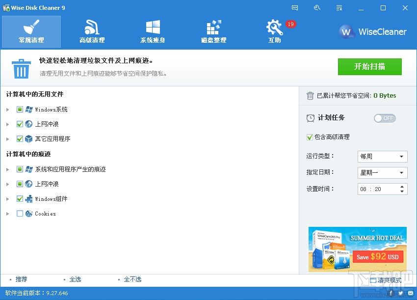
Task: Click globe icon of 上网冲浪 under 痕迹
Action: (x=29, y=184)
